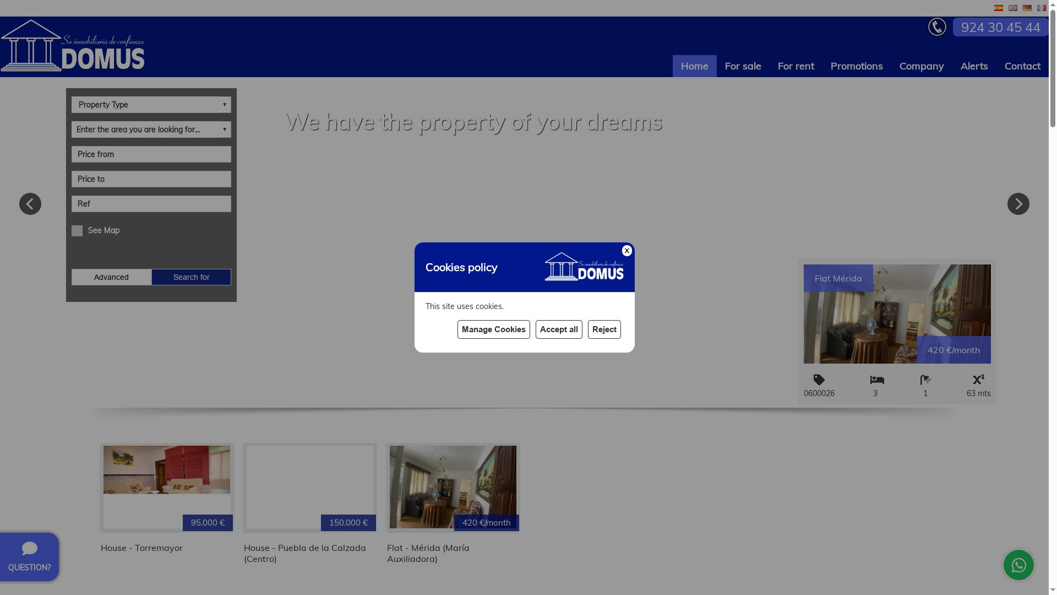Click the Search for button
The height and width of the screenshot is (595, 1057).
tap(191, 277)
